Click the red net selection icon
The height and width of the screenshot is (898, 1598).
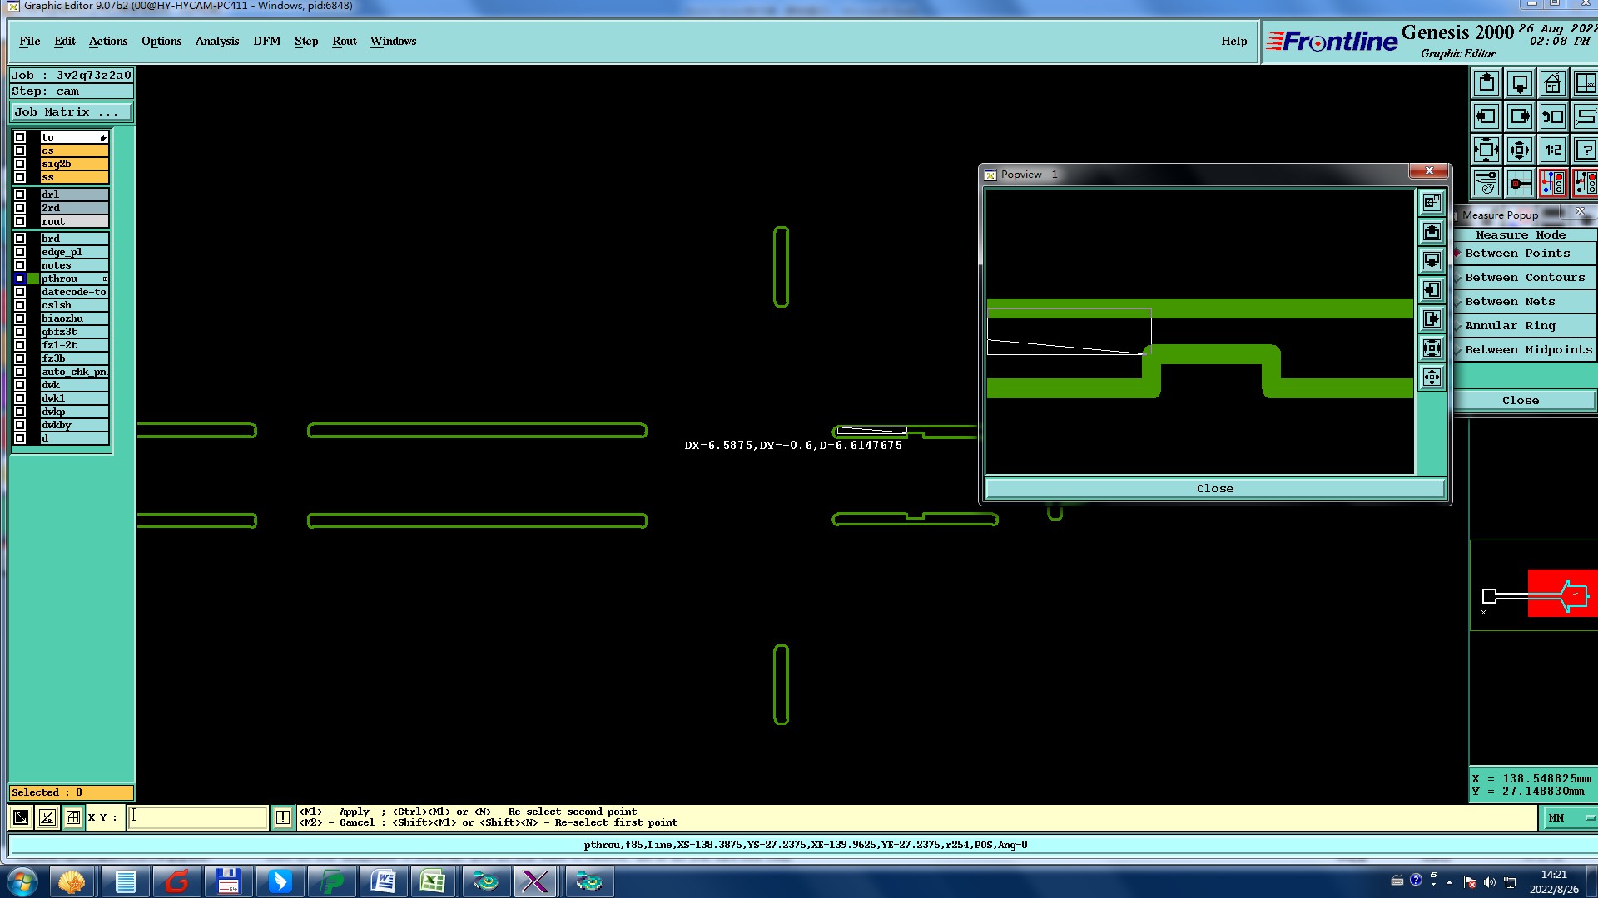click(x=1552, y=183)
